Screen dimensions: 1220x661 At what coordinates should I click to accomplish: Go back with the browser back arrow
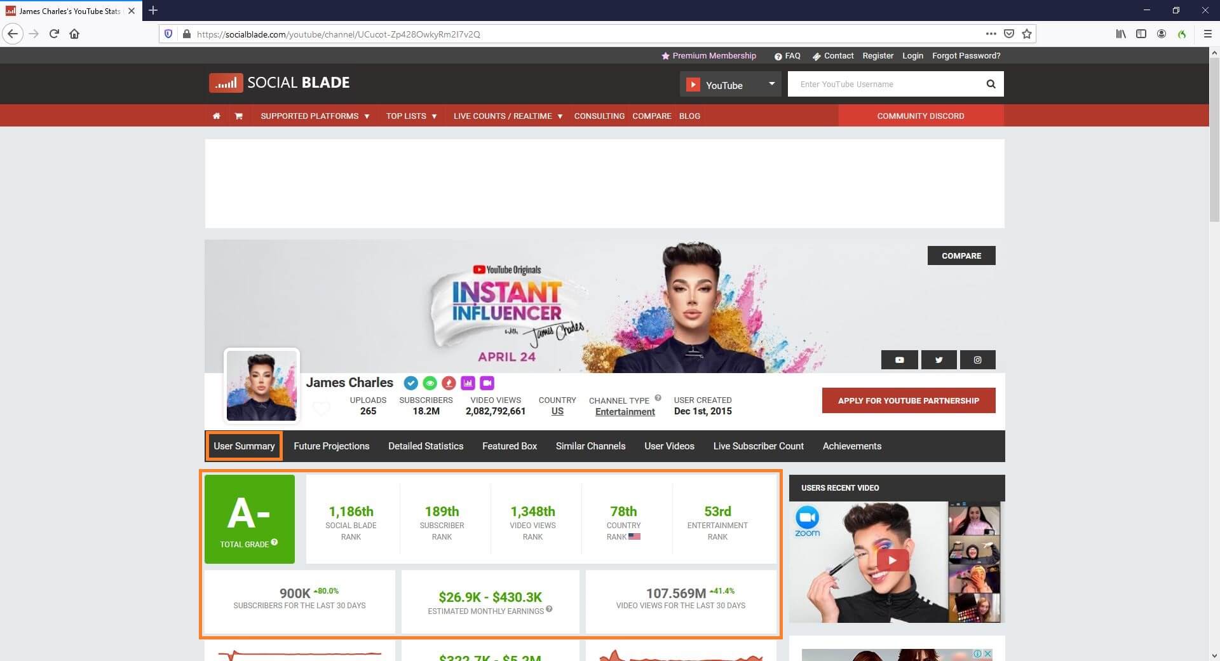coord(13,34)
